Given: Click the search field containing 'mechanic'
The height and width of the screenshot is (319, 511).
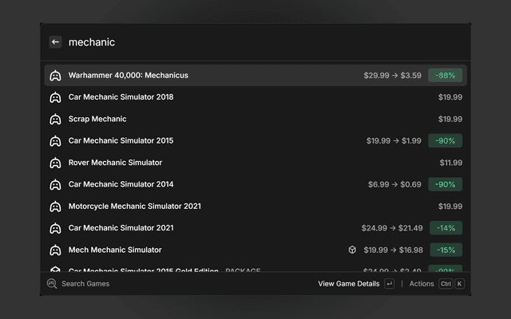Looking at the screenshot, I should [254, 42].
